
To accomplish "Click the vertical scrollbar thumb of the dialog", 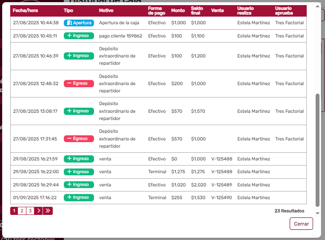I will click(317, 149).
